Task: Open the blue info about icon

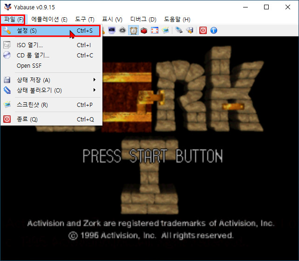Action: click(x=214, y=30)
